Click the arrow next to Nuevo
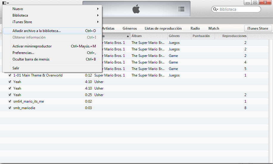This screenshot has width=273, height=164. (98, 9)
